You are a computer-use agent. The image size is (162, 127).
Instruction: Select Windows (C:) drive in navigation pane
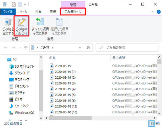point(21,112)
